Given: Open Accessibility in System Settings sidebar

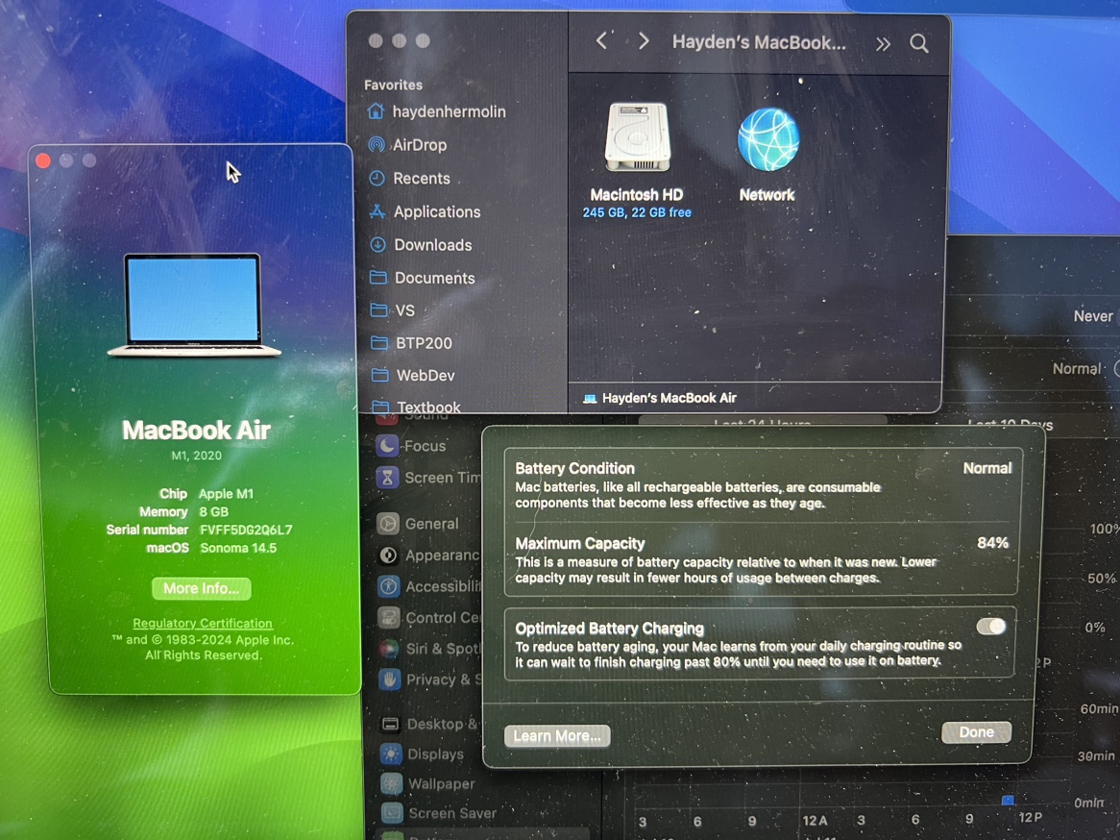Looking at the screenshot, I should coord(429,587).
